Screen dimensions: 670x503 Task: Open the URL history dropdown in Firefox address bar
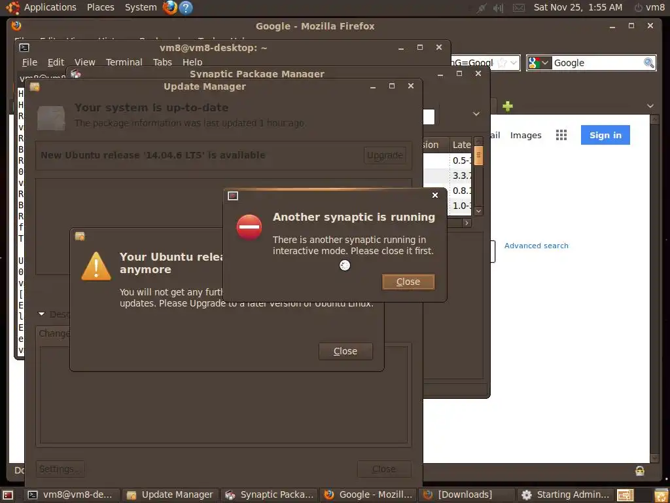[x=514, y=64]
